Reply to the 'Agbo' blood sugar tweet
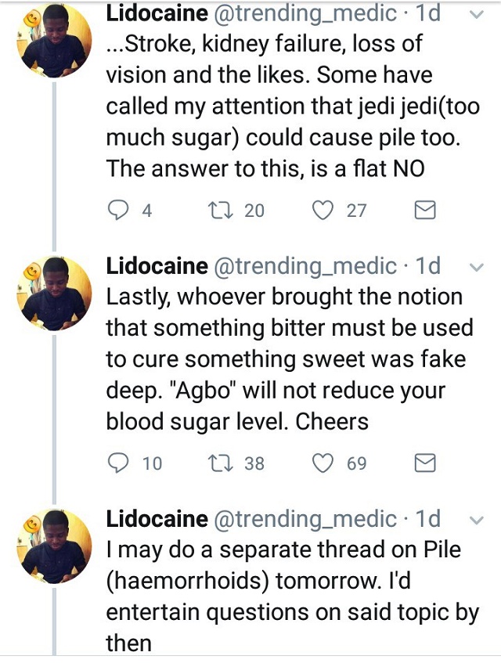 click(x=117, y=463)
